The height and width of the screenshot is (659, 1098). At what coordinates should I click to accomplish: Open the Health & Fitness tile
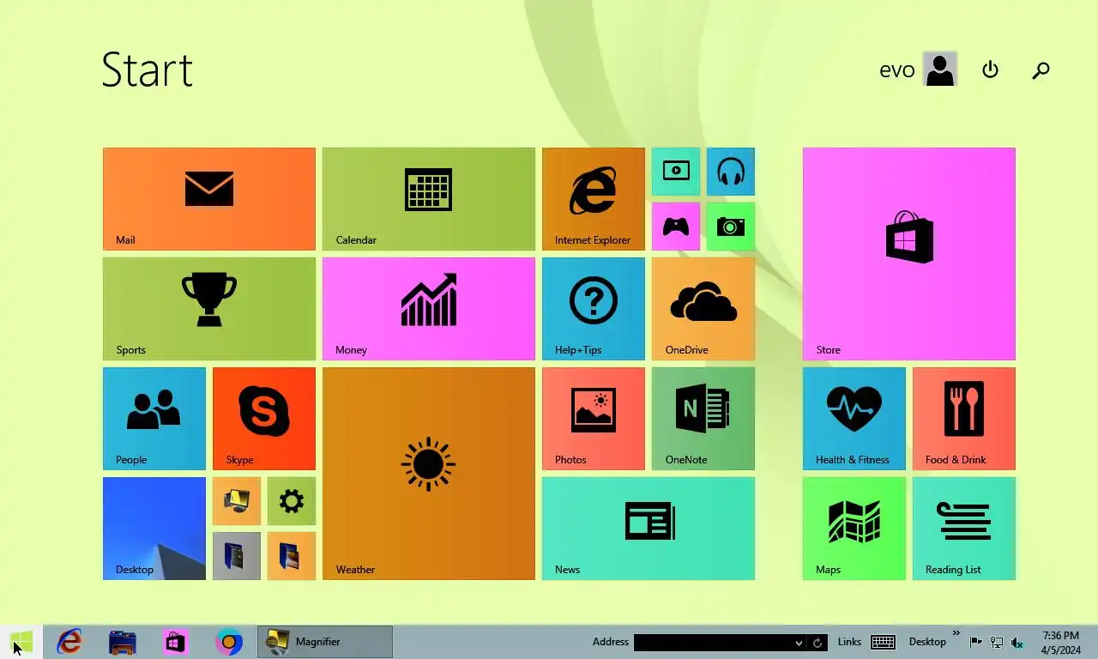[x=854, y=419]
